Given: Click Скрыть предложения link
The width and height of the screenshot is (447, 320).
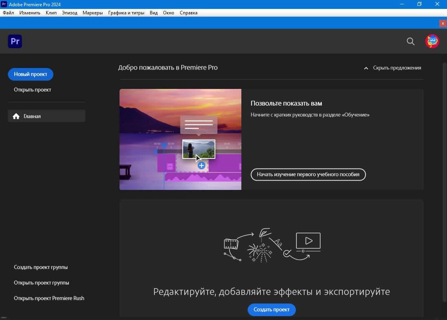Looking at the screenshot, I should [x=397, y=68].
